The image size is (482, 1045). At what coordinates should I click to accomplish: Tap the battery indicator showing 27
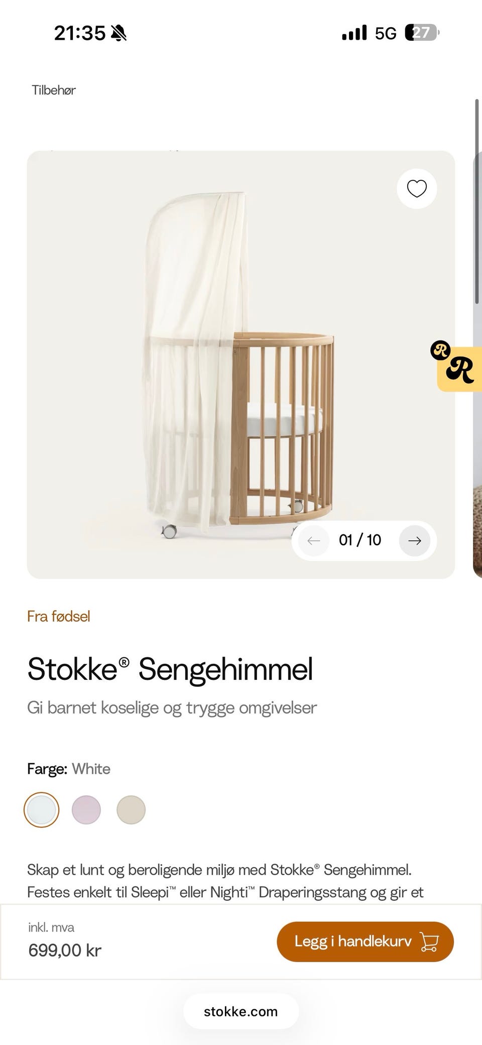coord(422,33)
